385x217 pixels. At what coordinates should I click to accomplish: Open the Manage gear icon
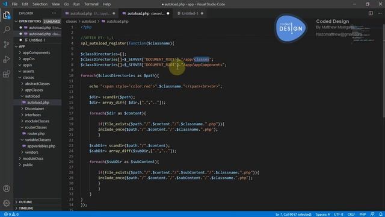point(7,203)
